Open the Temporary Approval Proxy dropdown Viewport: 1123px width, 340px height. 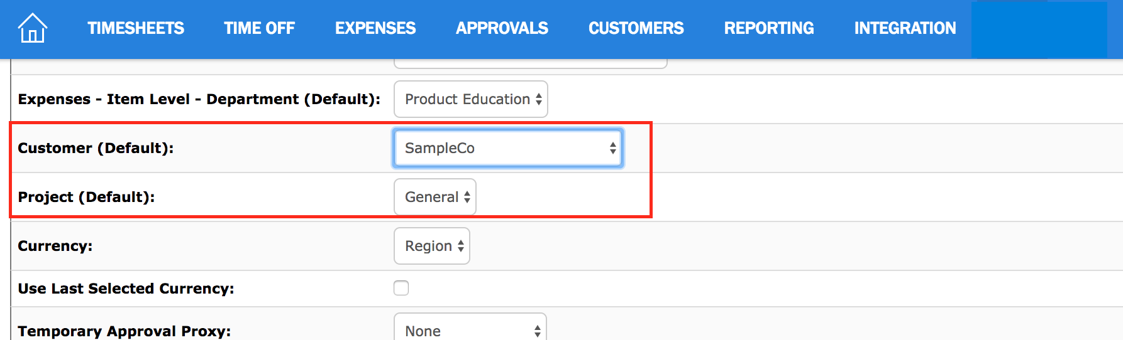(470, 327)
